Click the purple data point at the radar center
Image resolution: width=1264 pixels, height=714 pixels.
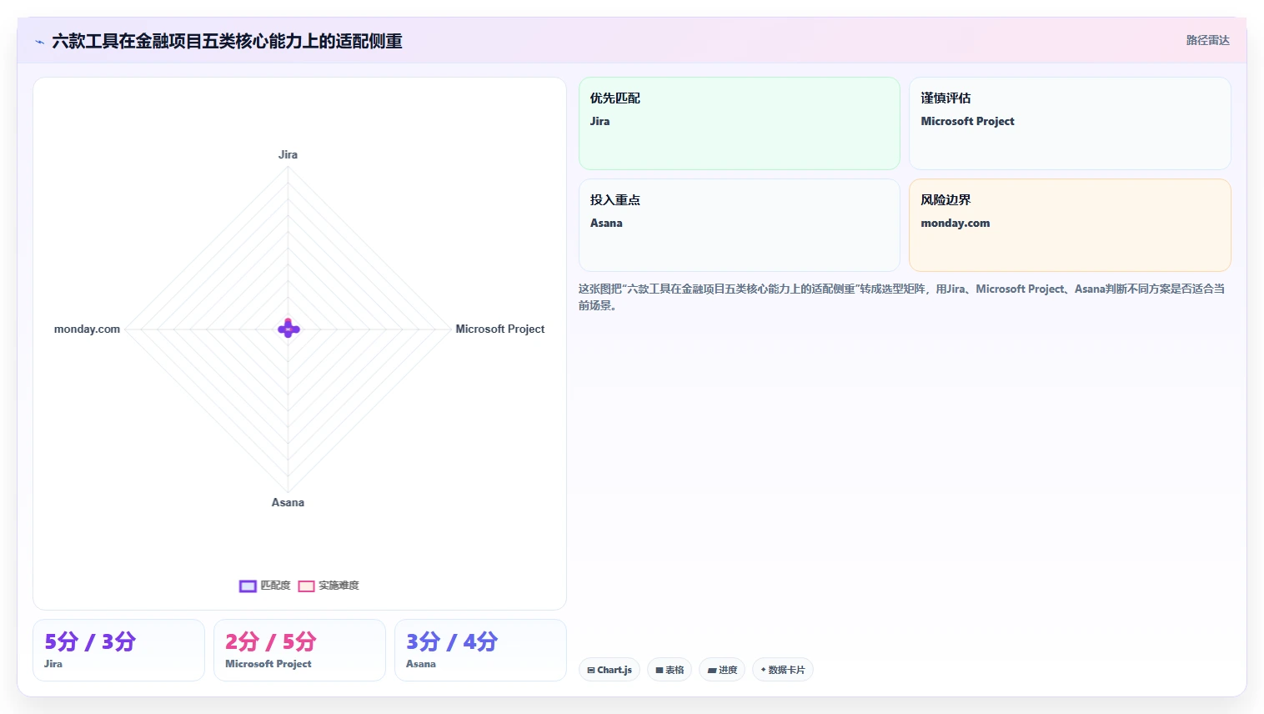[288, 329]
